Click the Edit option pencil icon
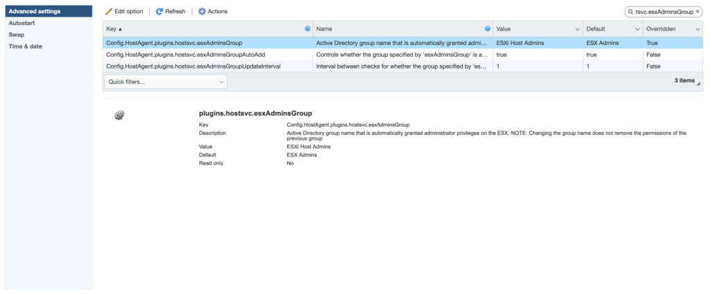The height and width of the screenshot is (294, 710). coord(109,12)
